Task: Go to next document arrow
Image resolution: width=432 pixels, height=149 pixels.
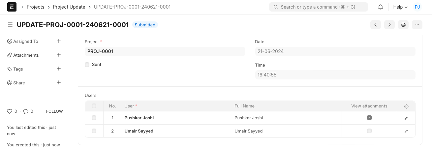Action: tap(389, 25)
